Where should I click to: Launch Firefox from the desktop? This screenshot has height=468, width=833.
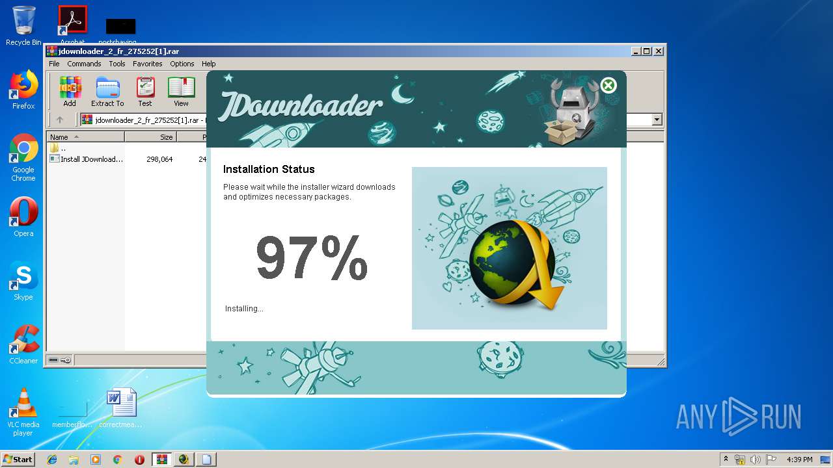coord(23,90)
